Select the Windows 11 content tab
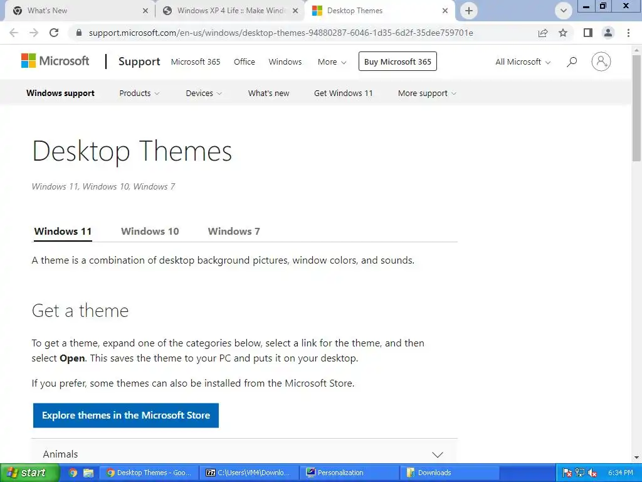This screenshot has width=642, height=482. (x=63, y=231)
